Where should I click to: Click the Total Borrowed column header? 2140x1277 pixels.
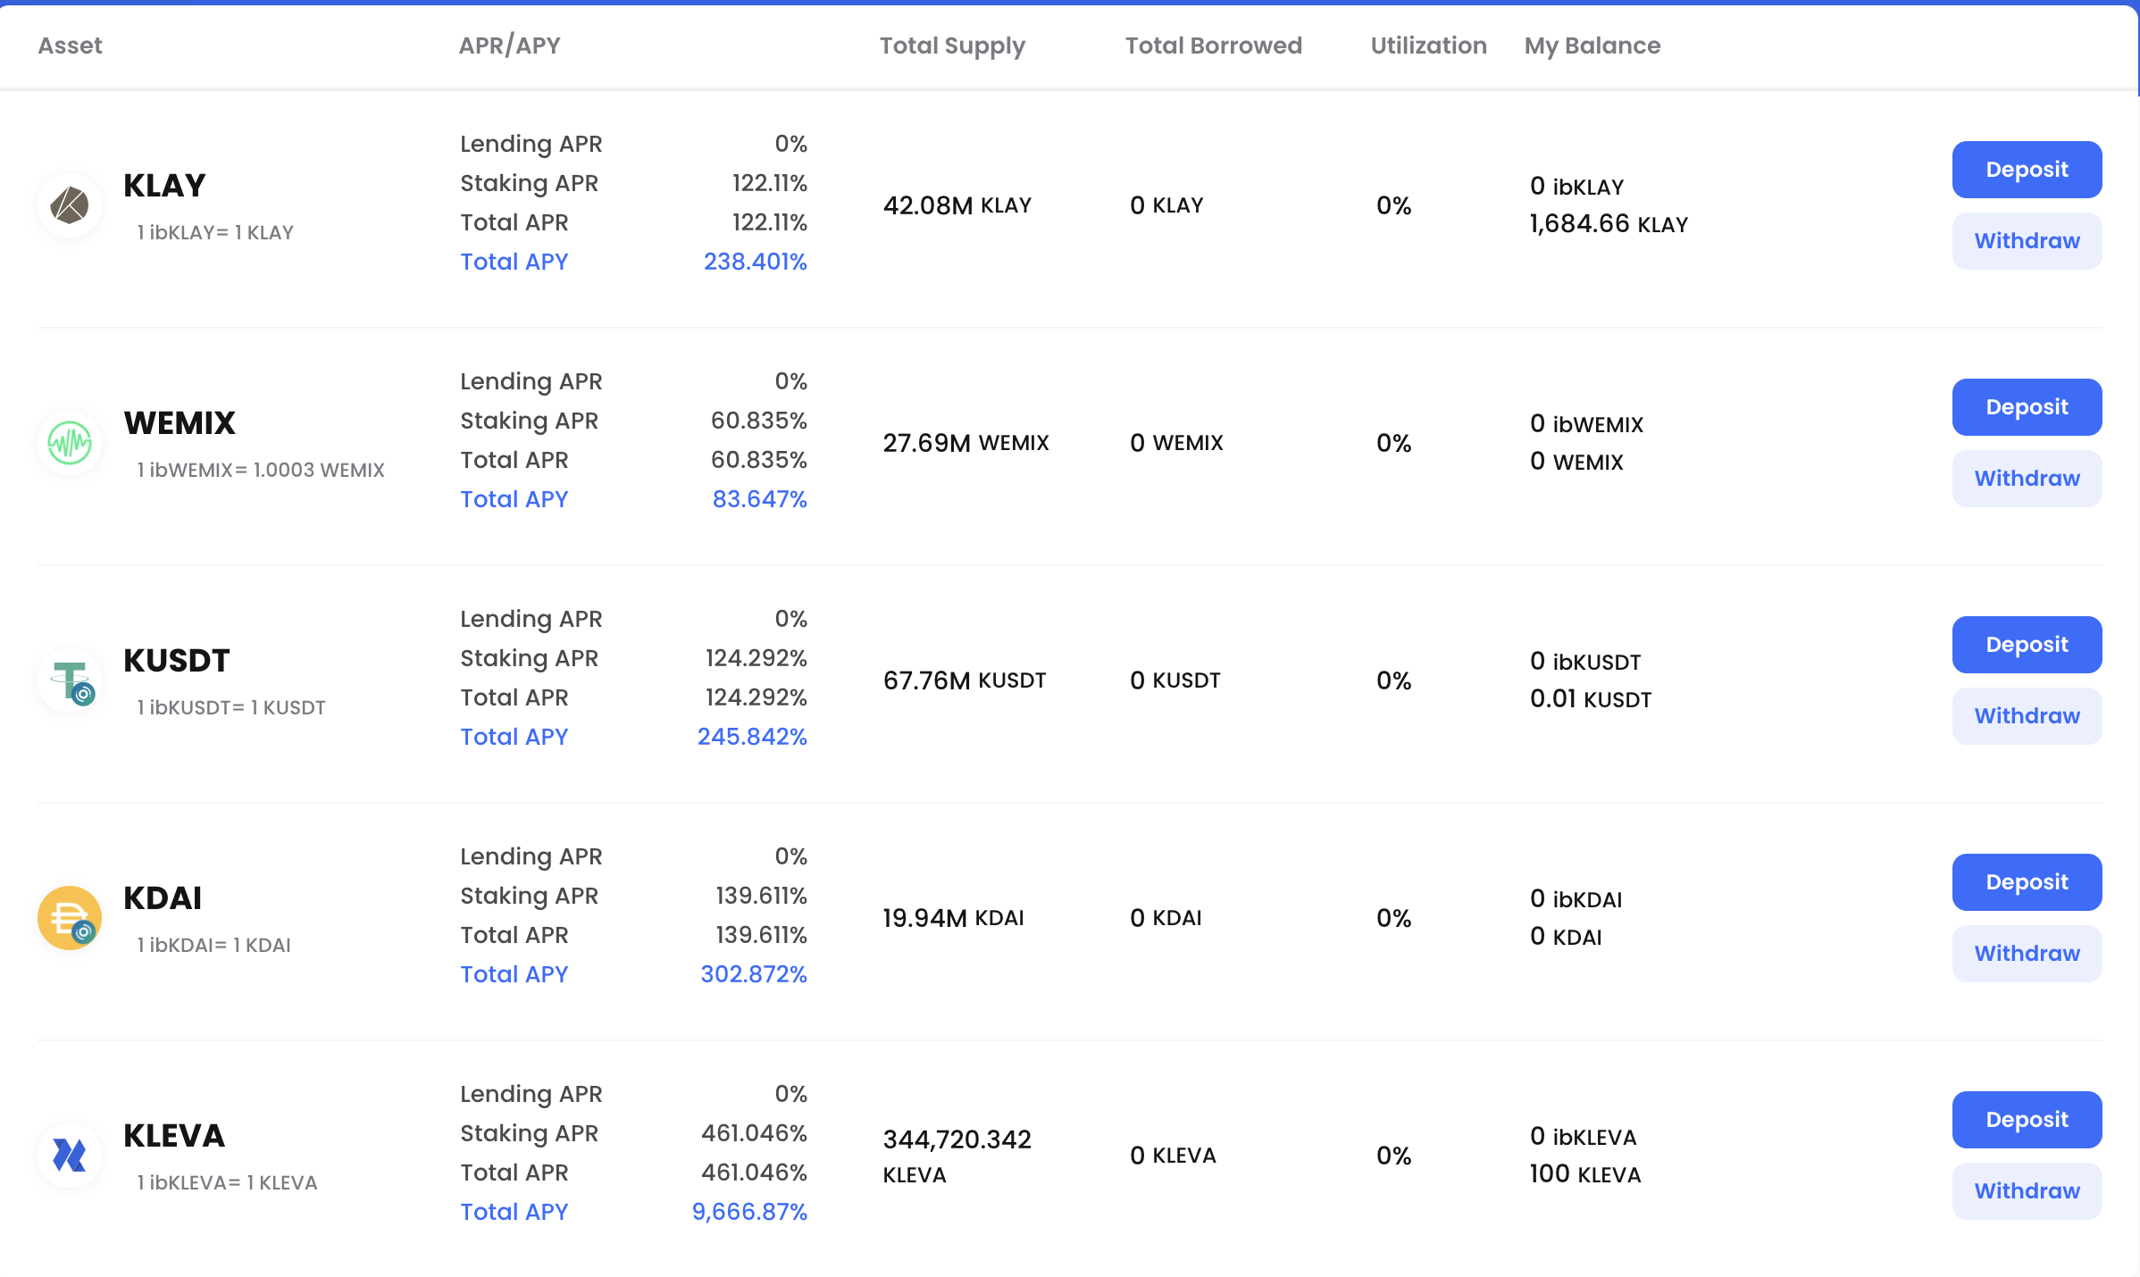click(x=1213, y=46)
